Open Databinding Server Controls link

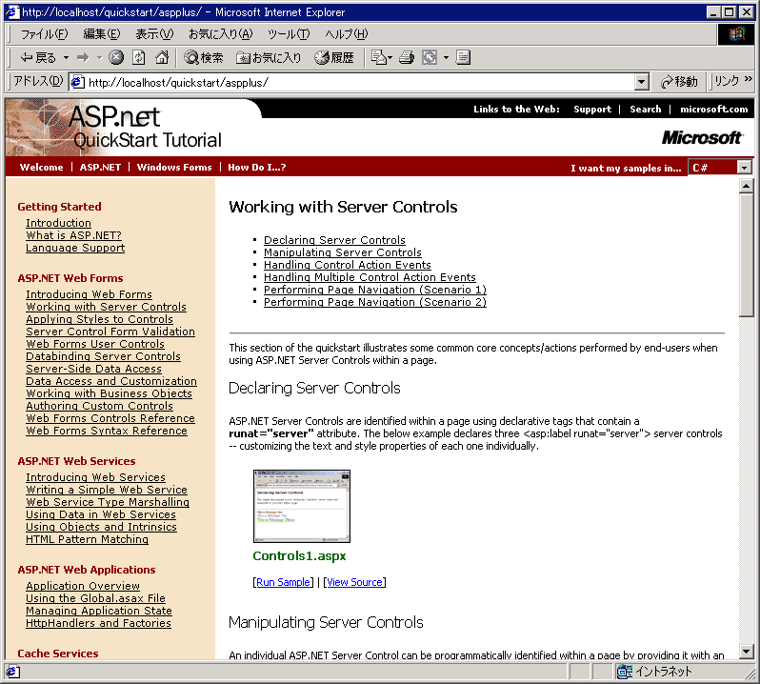tap(103, 356)
